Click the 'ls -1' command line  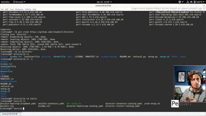coord(16,59)
